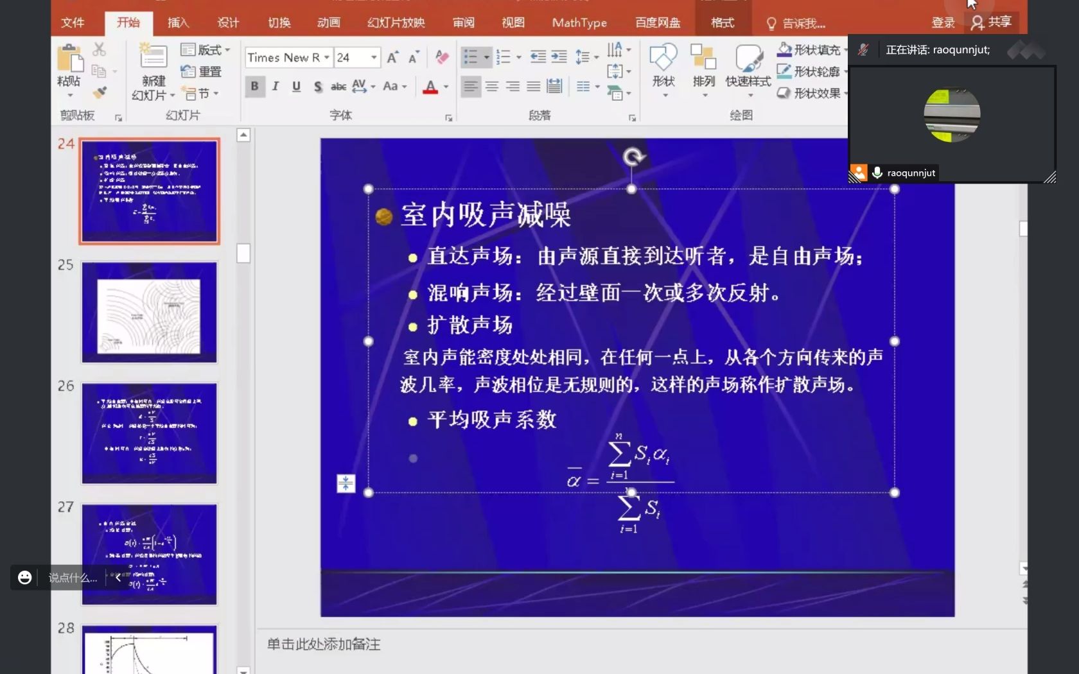This screenshot has width=1079, height=674.
Task: Align text to the right
Action: [513, 86]
